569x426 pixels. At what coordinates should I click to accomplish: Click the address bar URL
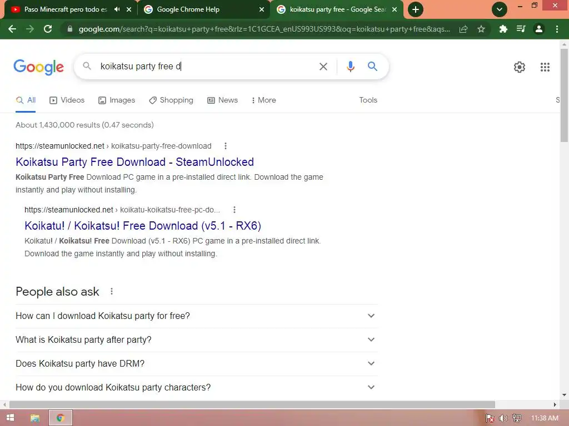264,29
